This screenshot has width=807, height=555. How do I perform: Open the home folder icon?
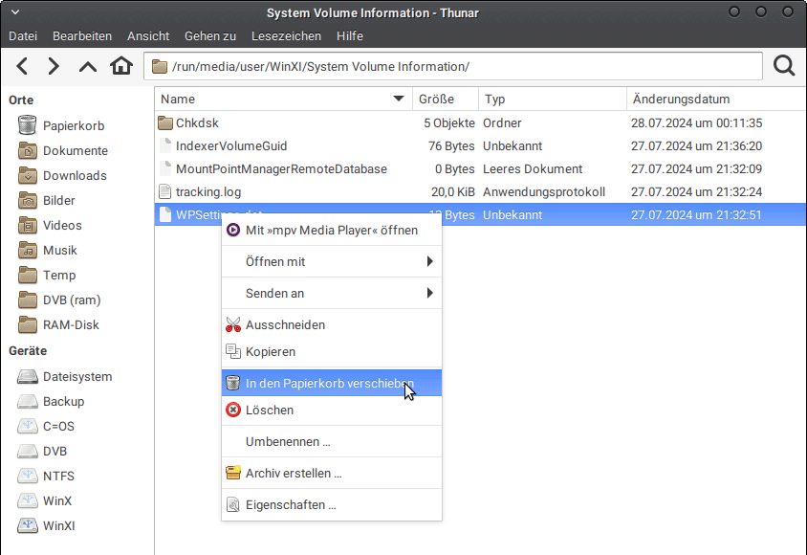click(x=121, y=66)
